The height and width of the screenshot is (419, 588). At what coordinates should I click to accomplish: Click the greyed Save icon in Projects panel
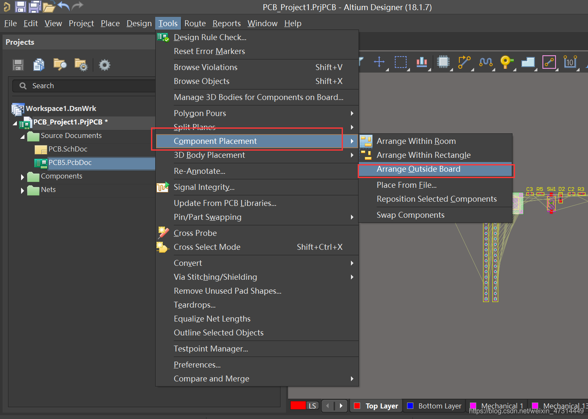[18, 65]
